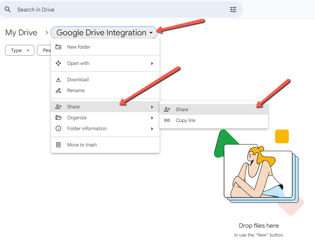Click the Copy link chain icon

(x=167, y=120)
